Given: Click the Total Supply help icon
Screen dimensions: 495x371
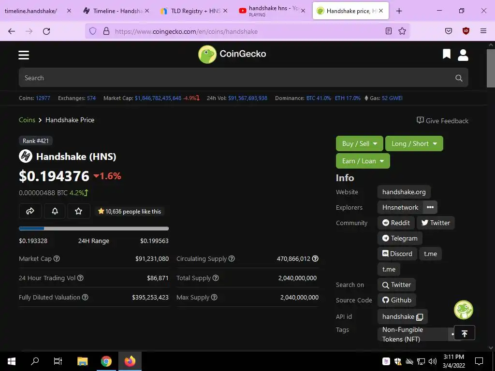Looking at the screenshot, I should [216, 278].
